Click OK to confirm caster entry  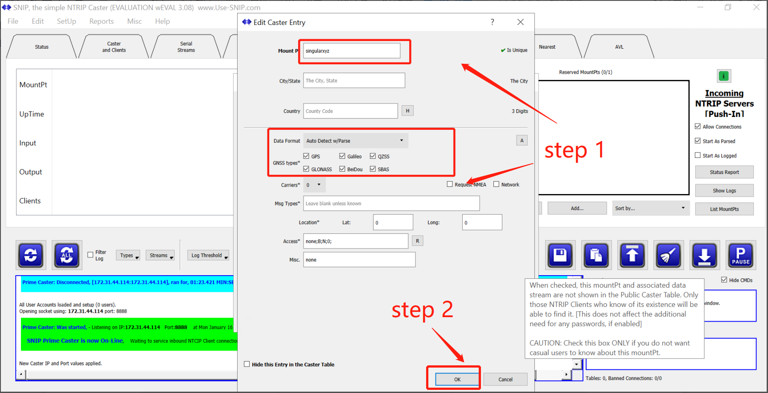pyautogui.click(x=457, y=379)
